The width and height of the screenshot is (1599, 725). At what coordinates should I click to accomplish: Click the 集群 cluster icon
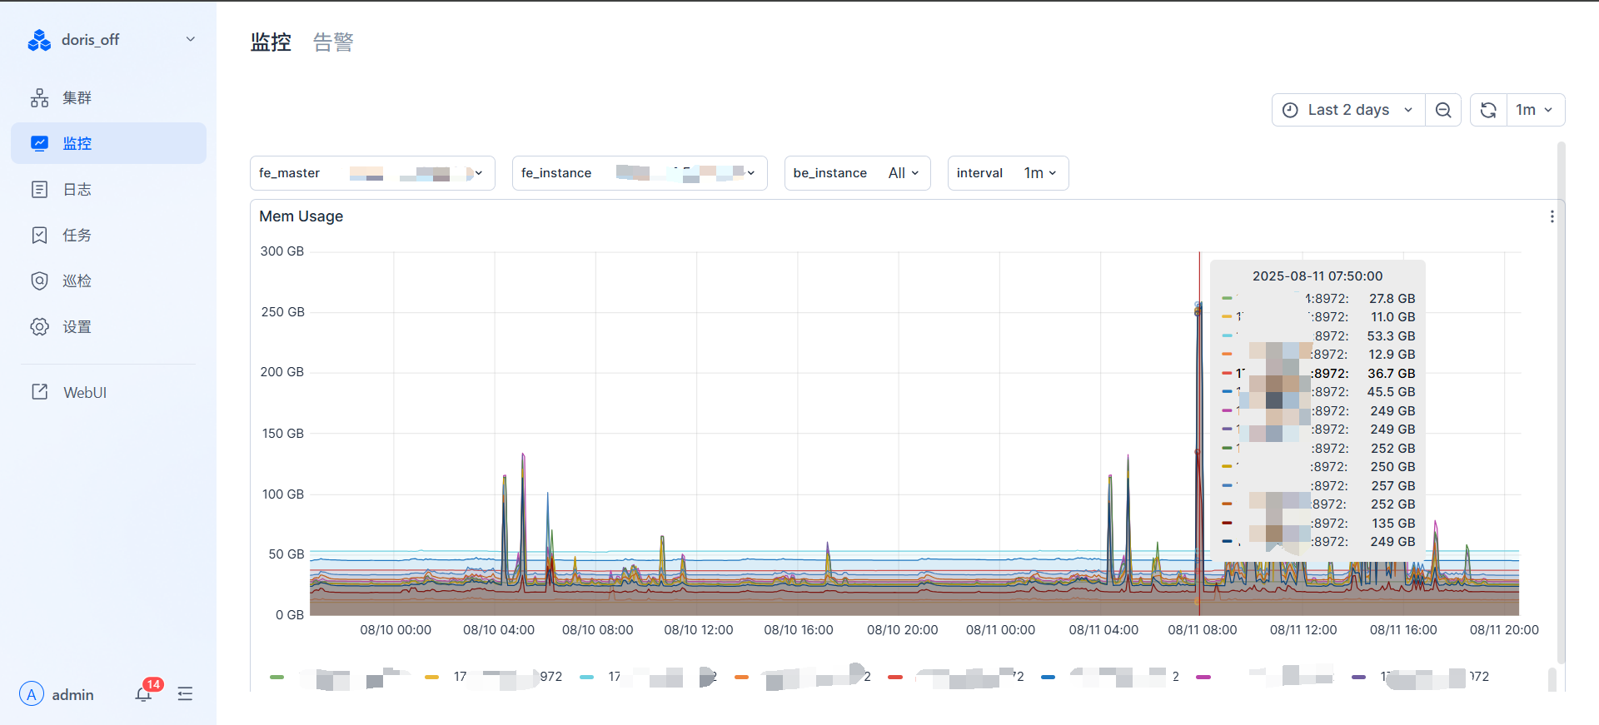39,97
